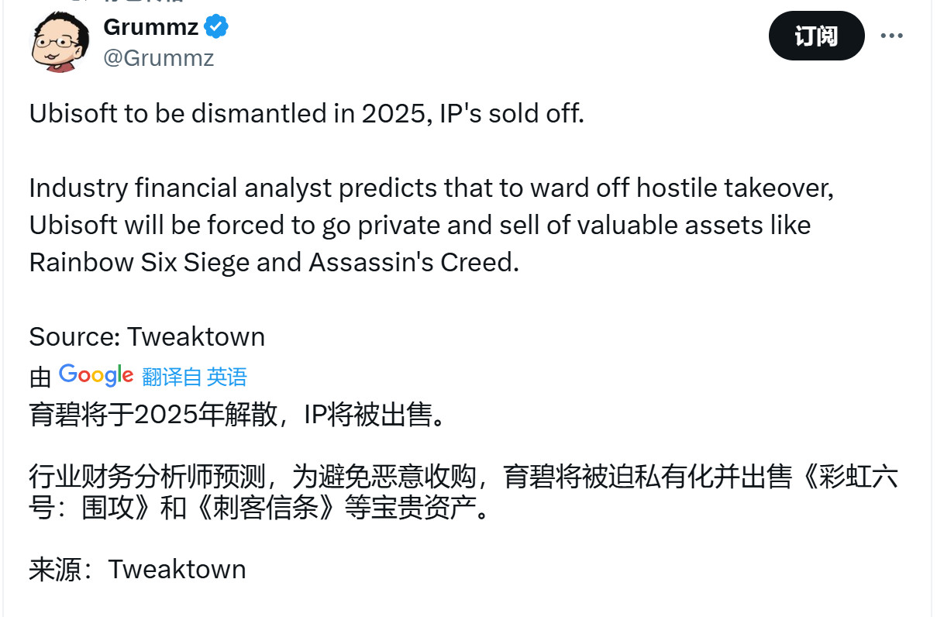Open the @Grummz handle link
The width and height of the screenshot is (937, 617).
[x=160, y=57]
